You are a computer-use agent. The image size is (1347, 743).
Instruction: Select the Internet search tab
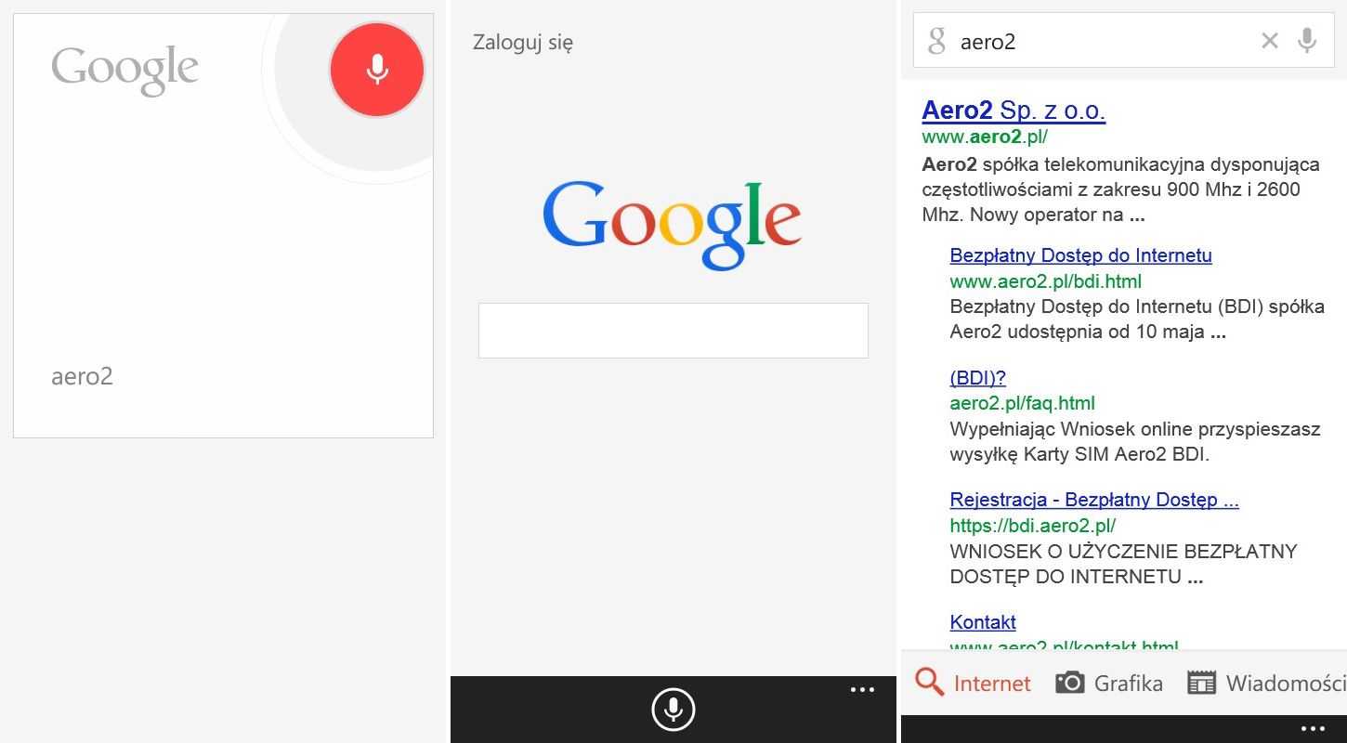pos(973,683)
